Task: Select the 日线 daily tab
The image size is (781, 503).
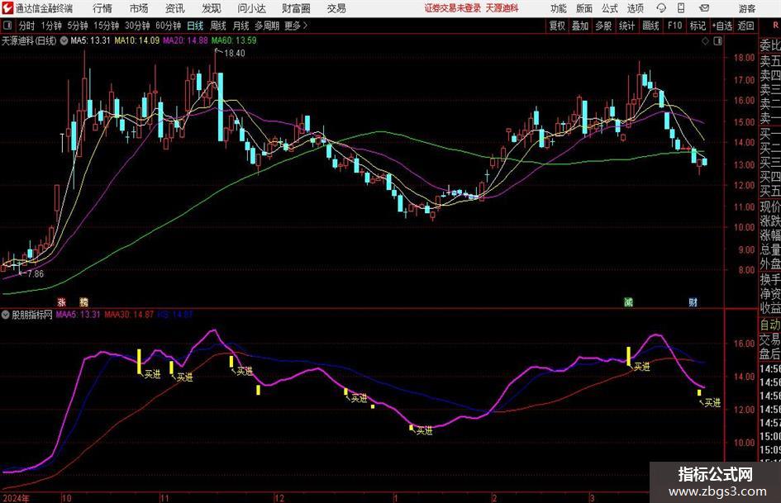Action: click(195, 26)
